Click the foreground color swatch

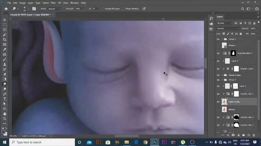(3, 132)
